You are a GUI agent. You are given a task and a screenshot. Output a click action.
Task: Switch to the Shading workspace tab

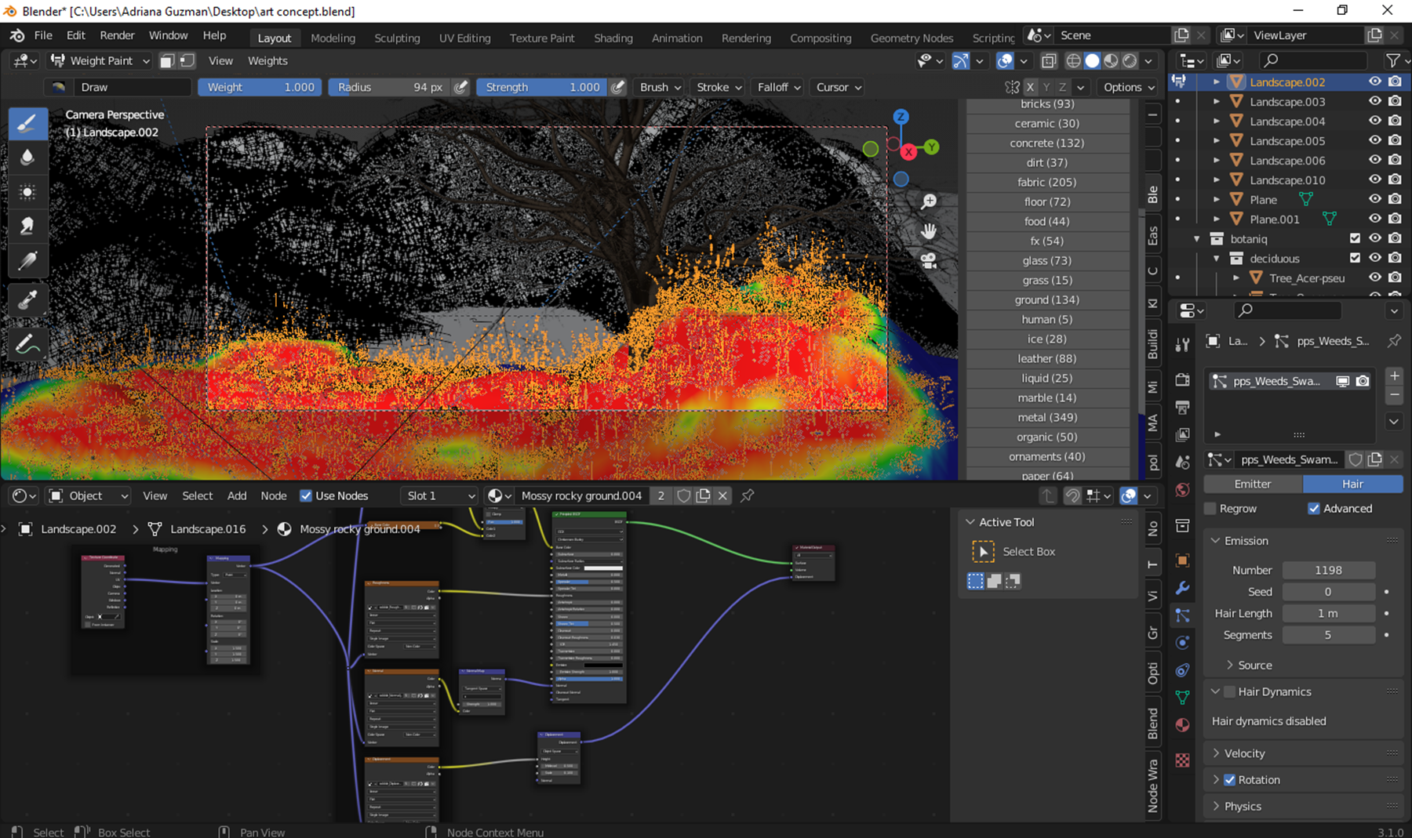click(613, 38)
